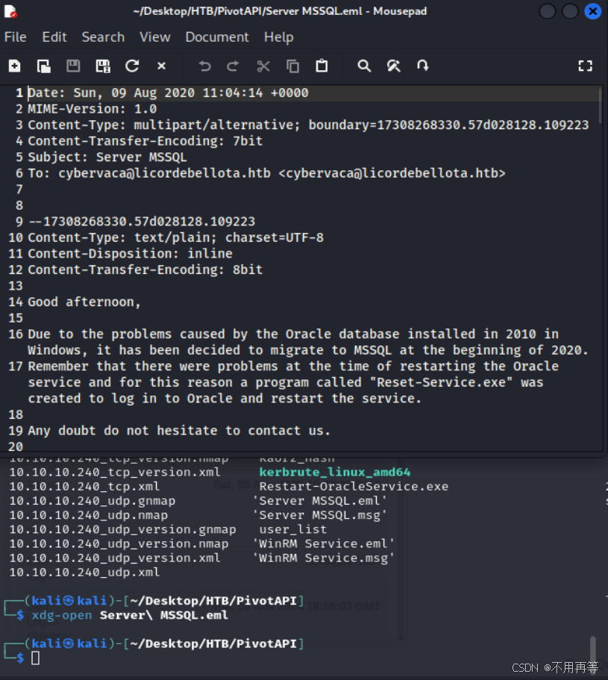Click 'Content-Transfer-Encoding: 7bit' line
Image resolution: width=608 pixels, height=680 pixels.
(x=145, y=141)
